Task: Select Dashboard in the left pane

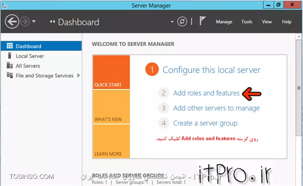Action: pyautogui.click(x=42, y=46)
